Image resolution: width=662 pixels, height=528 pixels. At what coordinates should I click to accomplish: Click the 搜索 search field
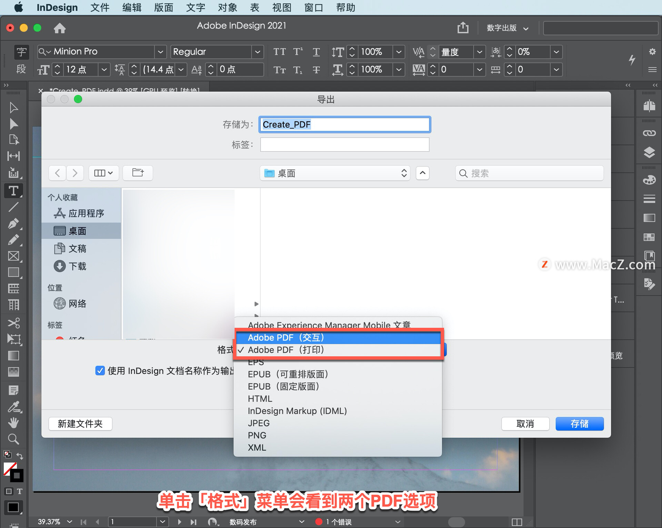[529, 173]
